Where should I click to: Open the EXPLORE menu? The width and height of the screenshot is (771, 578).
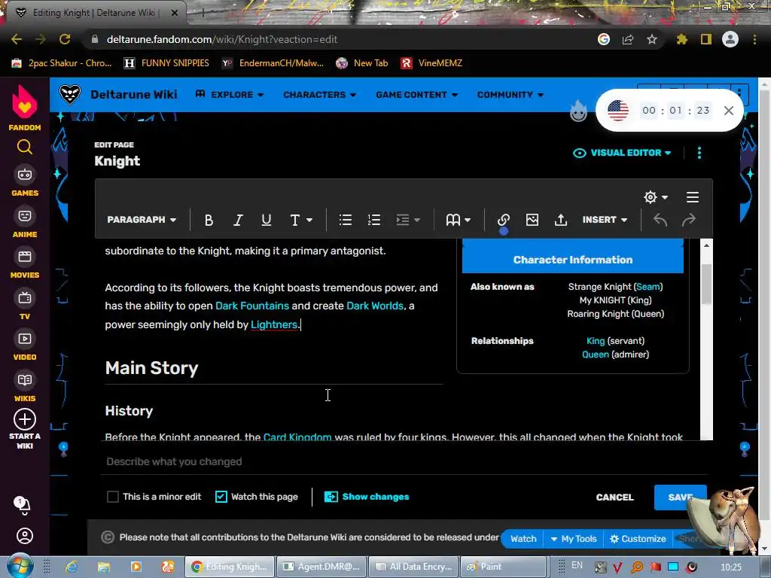(x=230, y=94)
